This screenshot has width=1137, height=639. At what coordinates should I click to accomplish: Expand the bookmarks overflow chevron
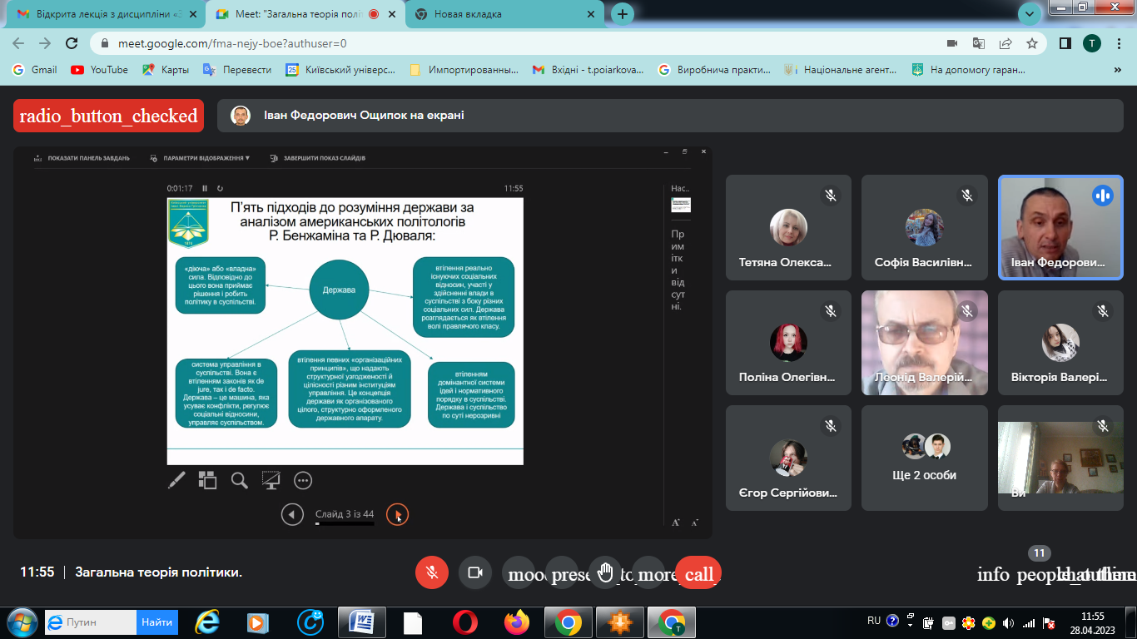tap(1120, 70)
